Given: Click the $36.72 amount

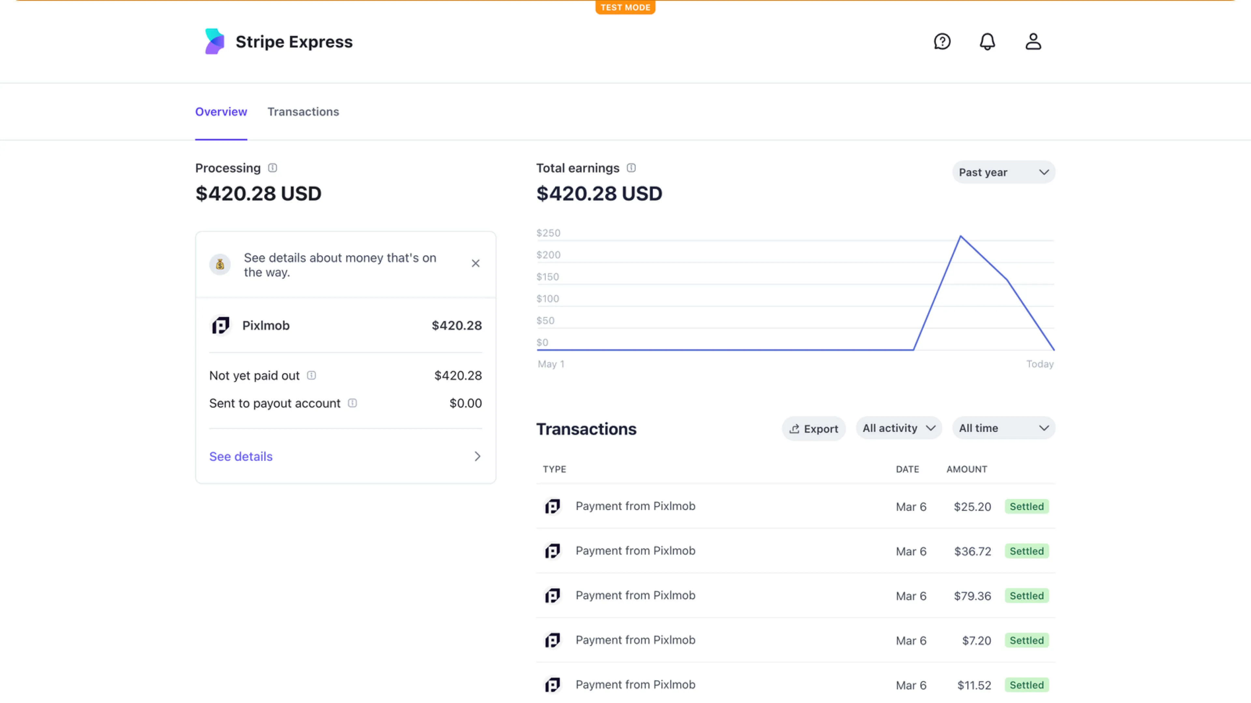Looking at the screenshot, I should pyautogui.click(x=972, y=552).
